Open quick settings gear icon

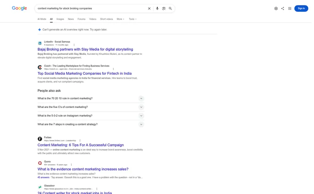(276, 8)
